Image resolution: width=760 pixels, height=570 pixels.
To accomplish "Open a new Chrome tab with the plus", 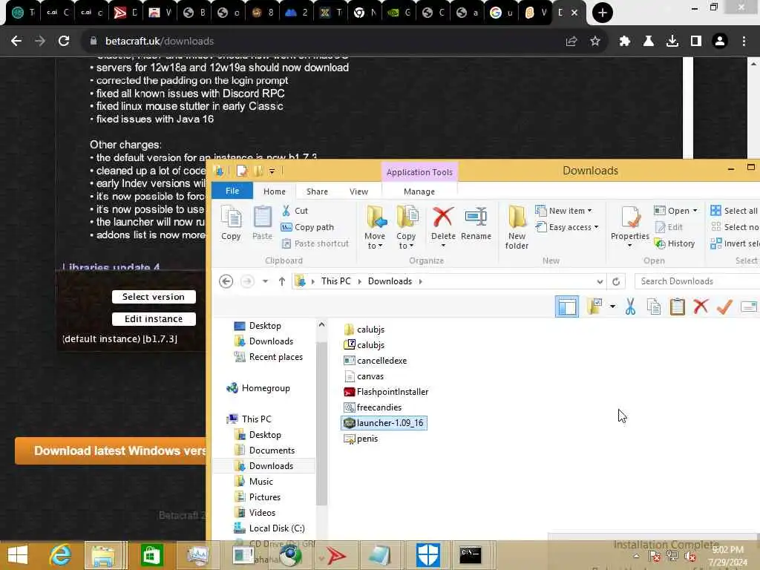I will coord(603,13).
